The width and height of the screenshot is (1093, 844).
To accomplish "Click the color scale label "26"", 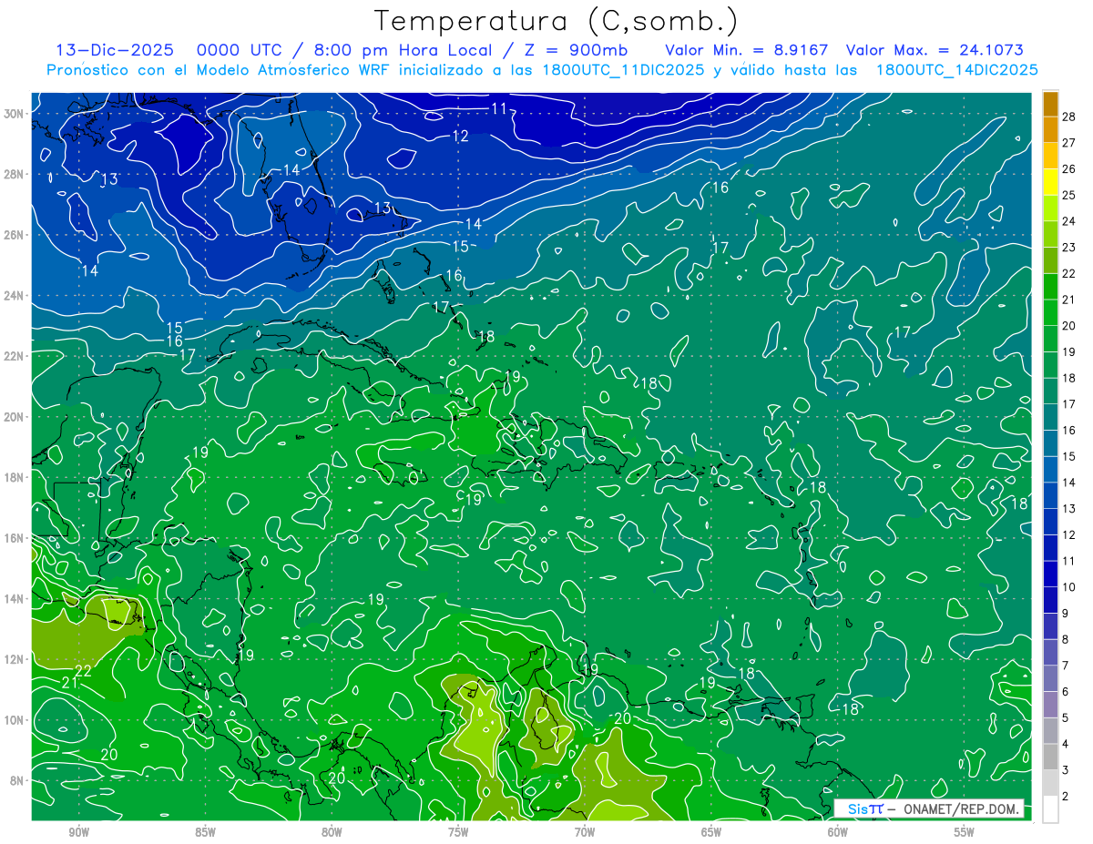I will point(1069,169).
